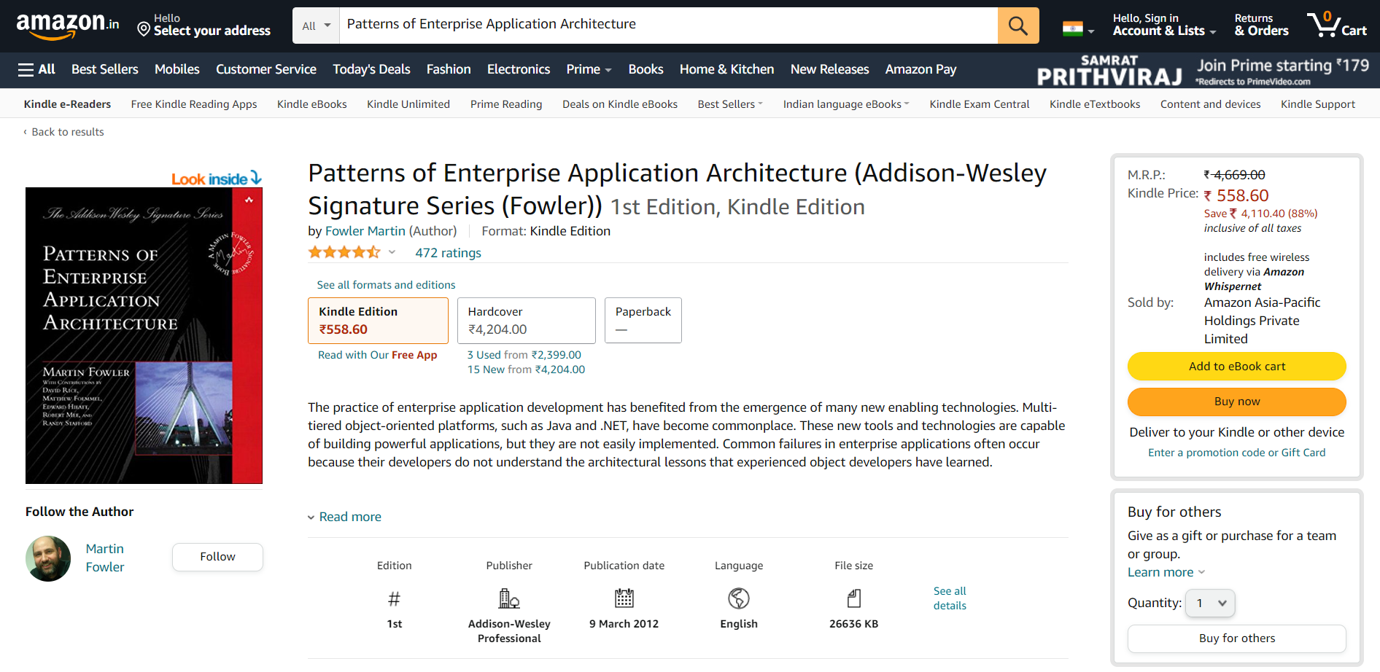
Task: Open Best Sellers in main nav
Action: (105, 69)
